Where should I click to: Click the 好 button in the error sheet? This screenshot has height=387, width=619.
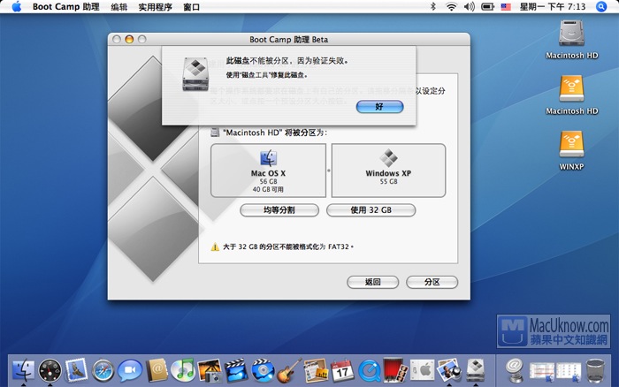tap(379, 107)
